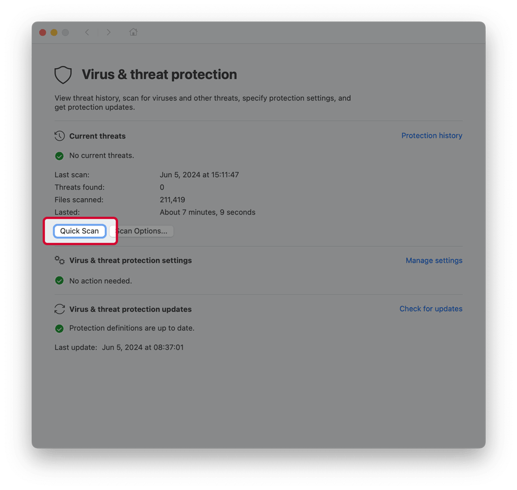Click the green checkmark beside No current threats
This screenshot has width=517, height=490.
click(60, 156)
